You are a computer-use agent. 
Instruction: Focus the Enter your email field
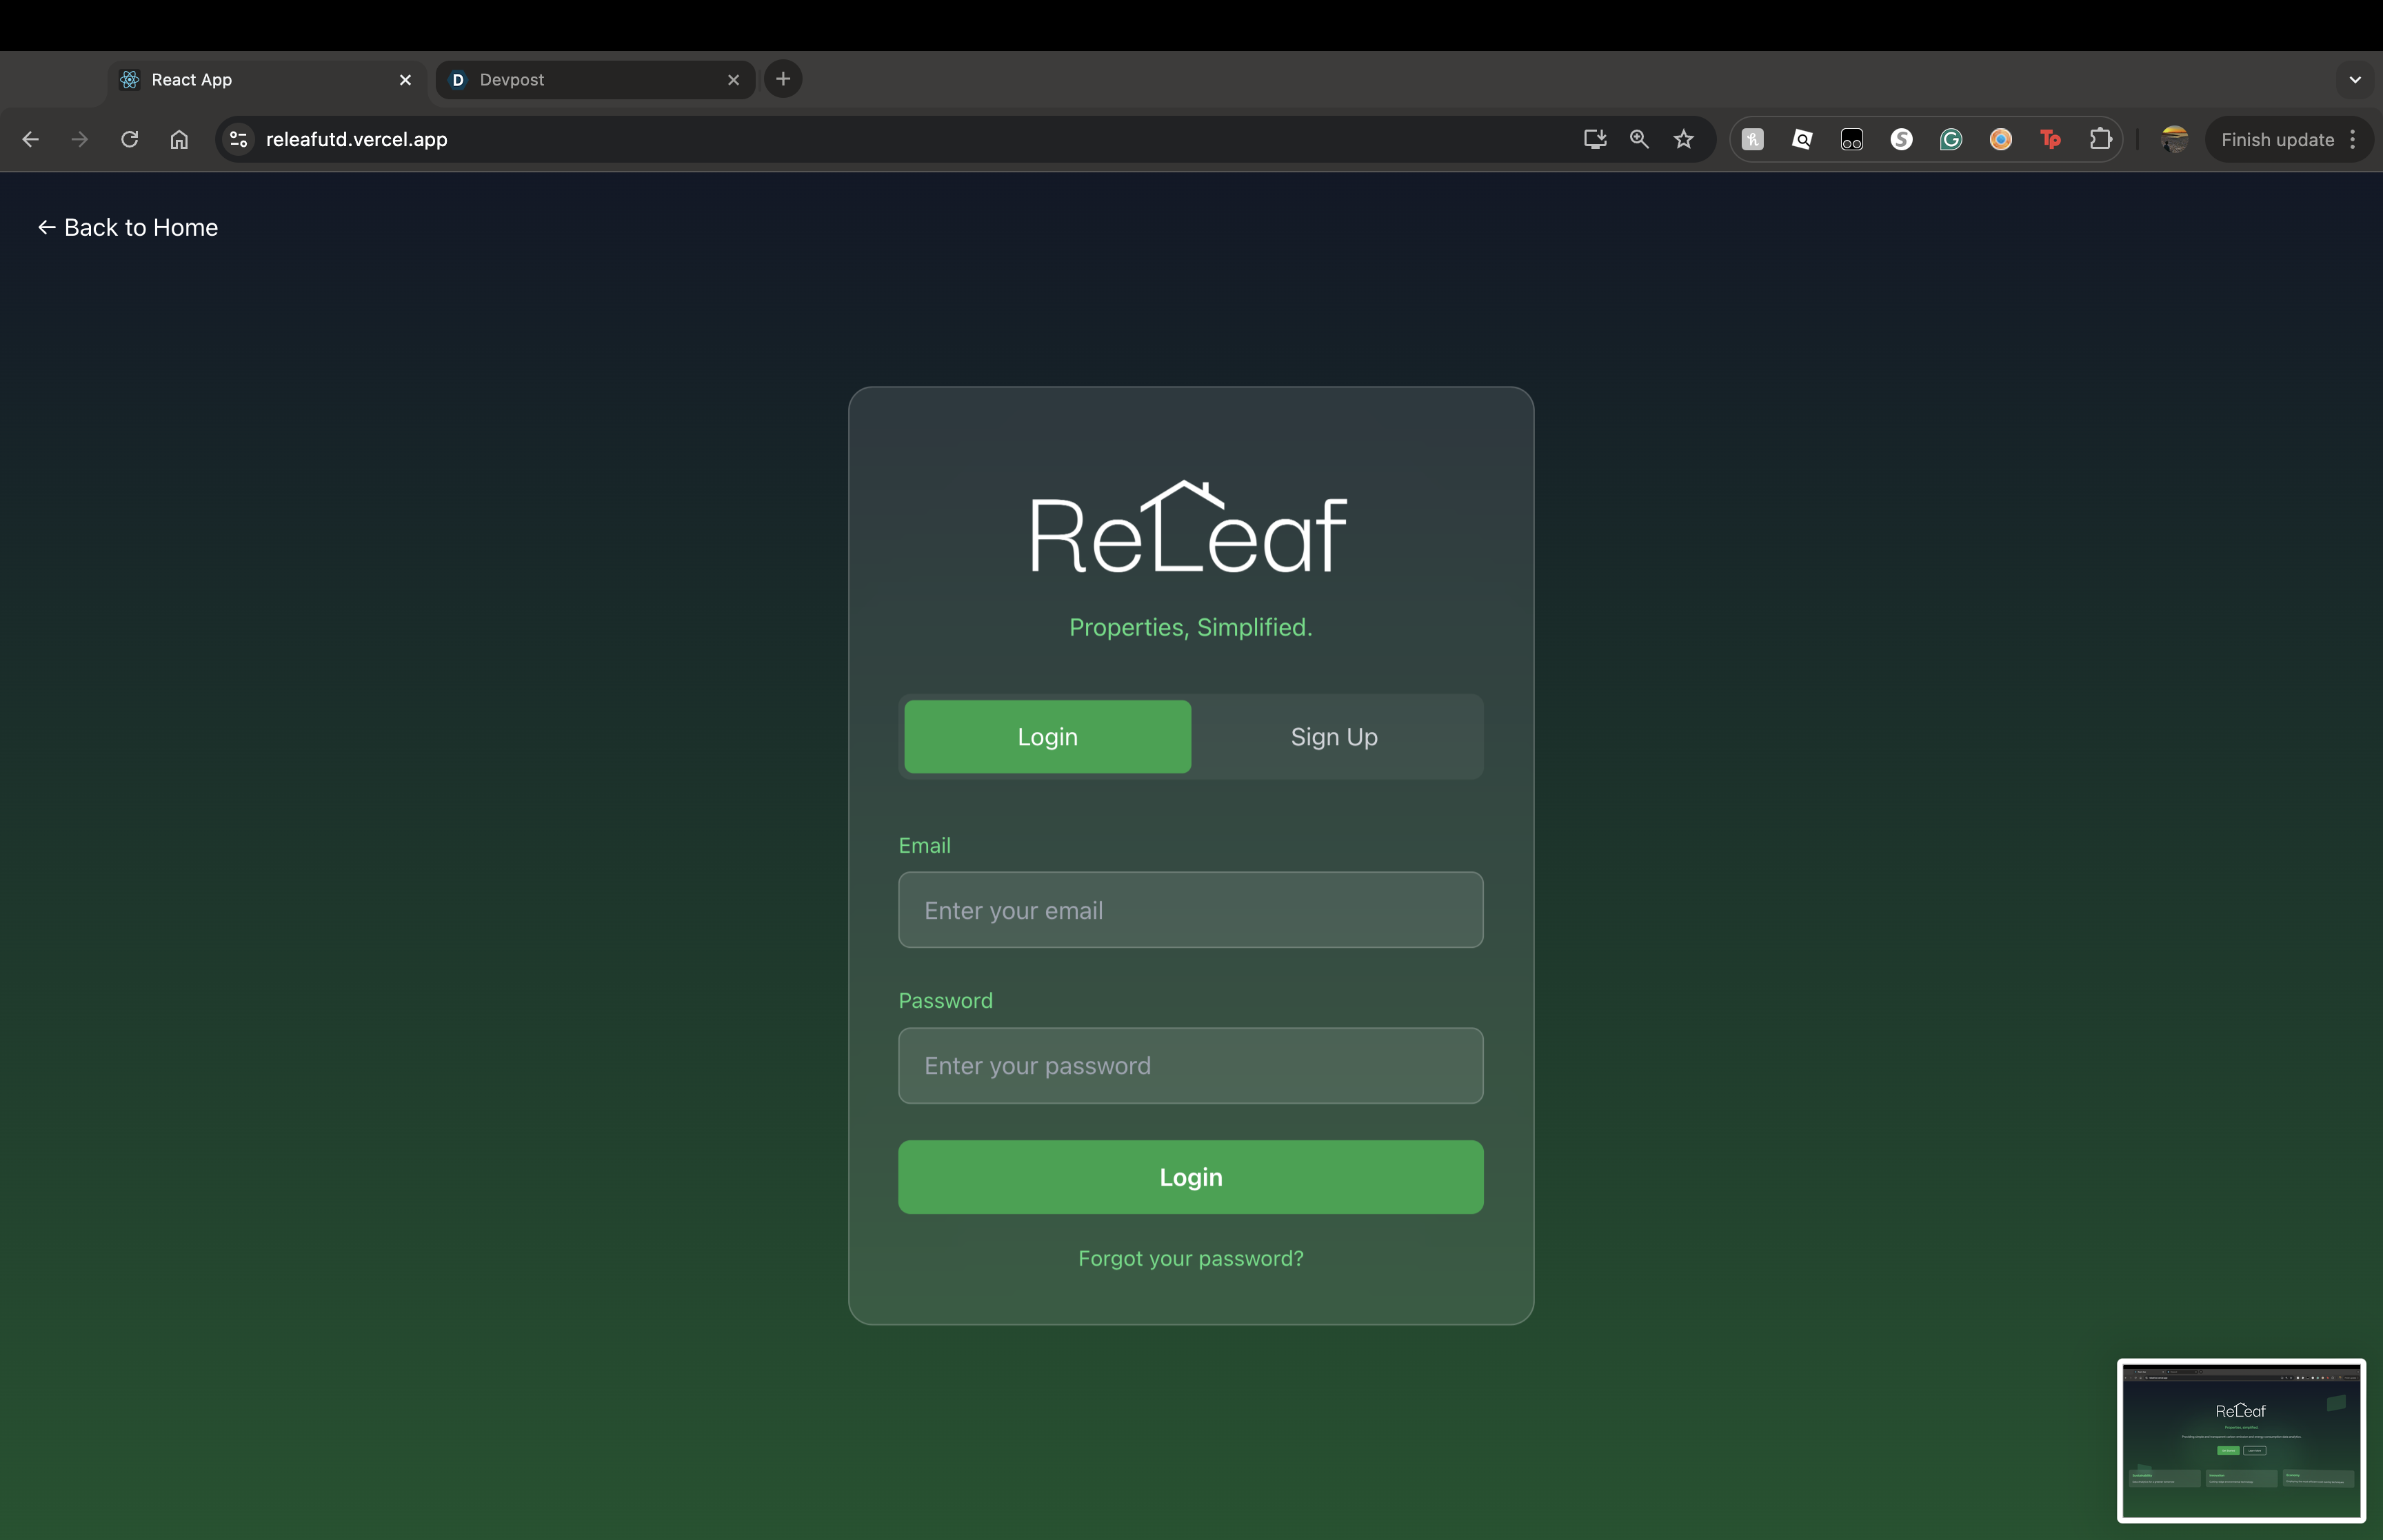(x=1190, y=910)
